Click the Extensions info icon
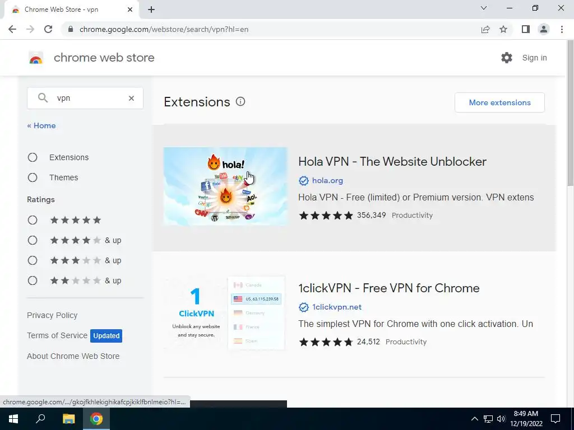574x430 pixels. coord(240,102)
